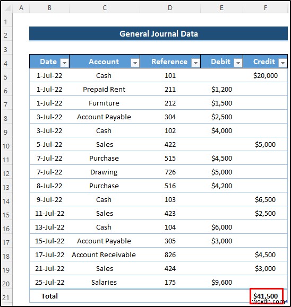Screen dimensions: 291x307
Task: Click the Account Receivable cell
Action: click(104, 255)
